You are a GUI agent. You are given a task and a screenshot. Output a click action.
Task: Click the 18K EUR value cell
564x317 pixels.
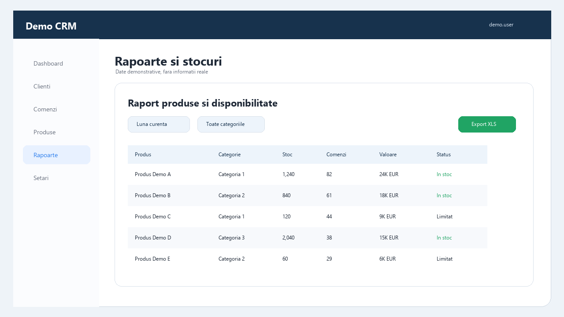[x=389, y=195]
